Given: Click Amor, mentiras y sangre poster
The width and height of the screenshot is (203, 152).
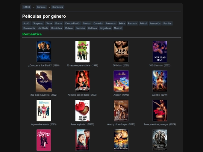Looking at the screenshot, I should (160, 110).
